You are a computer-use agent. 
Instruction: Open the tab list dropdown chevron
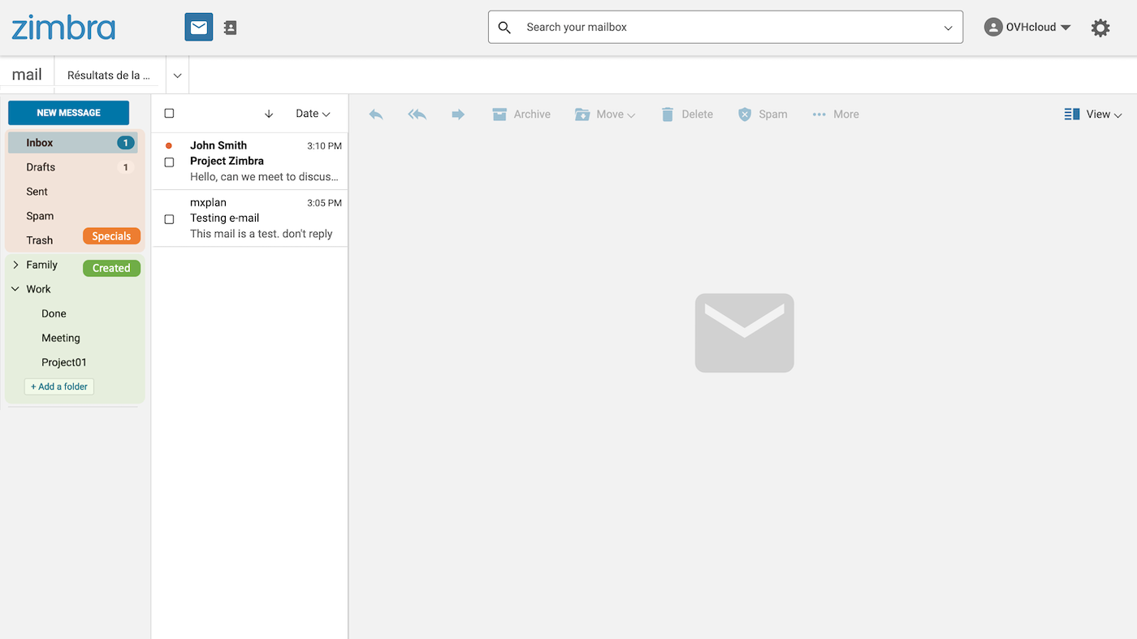click(x=177, y=76)
